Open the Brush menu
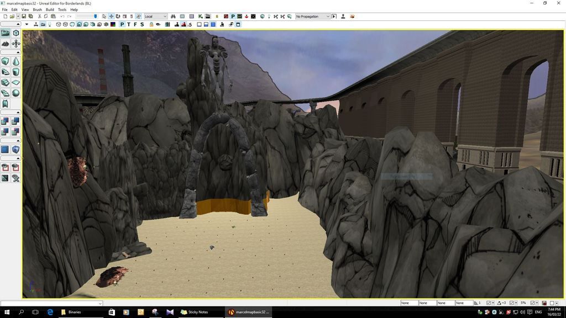 point(37,10)
